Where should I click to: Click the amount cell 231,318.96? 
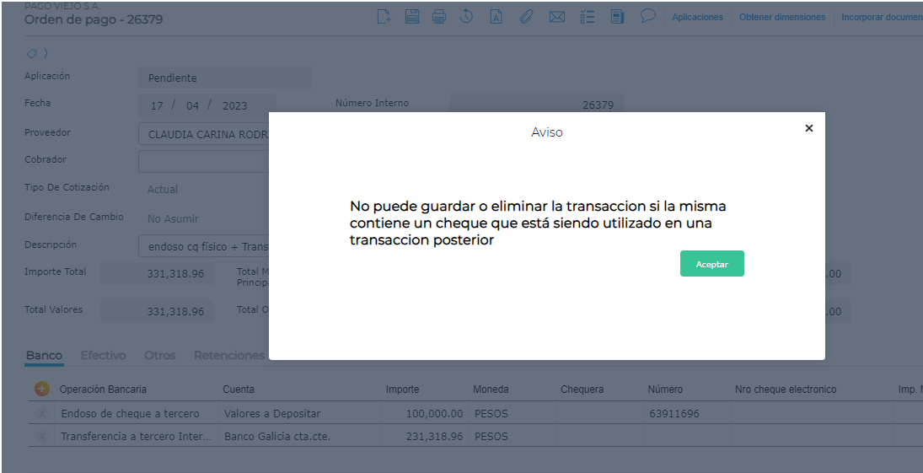[425, 437]
